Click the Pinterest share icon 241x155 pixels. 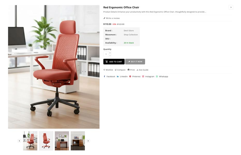pyautogui.click(x=130, y=76)
